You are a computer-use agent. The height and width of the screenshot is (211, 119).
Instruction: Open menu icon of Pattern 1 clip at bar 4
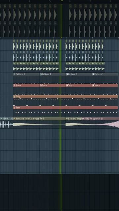coord(40,74)
